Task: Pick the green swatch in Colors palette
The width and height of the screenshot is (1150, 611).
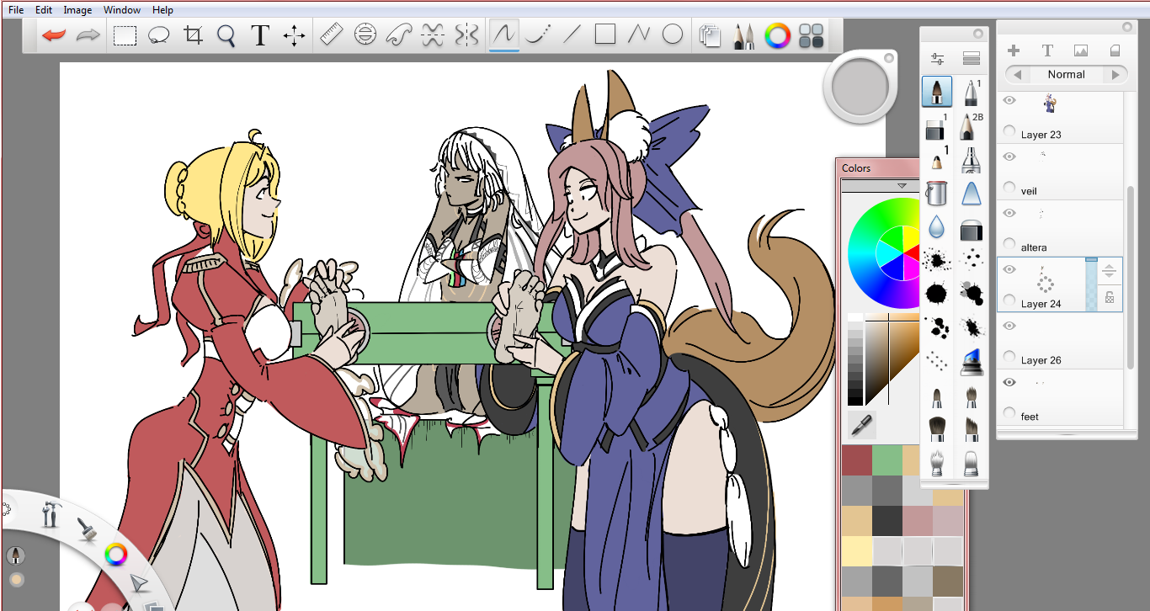Action: click(x=886, y=460)
